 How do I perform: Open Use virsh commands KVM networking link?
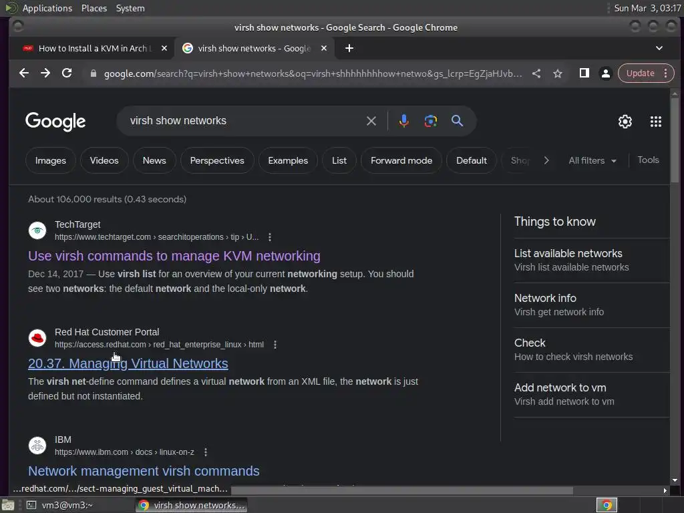(x=174, y=256)
